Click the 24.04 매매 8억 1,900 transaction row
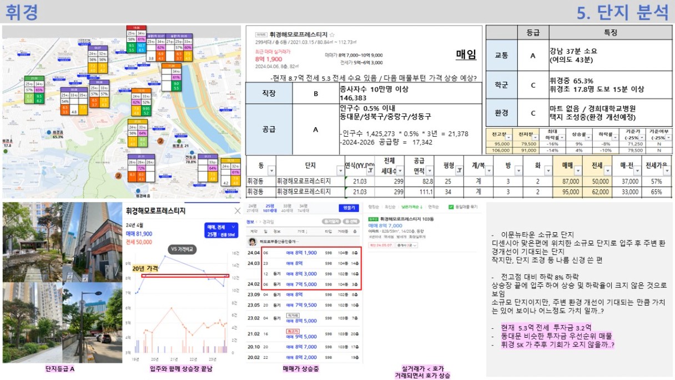 pyautogui.click(x=304, y=253)
